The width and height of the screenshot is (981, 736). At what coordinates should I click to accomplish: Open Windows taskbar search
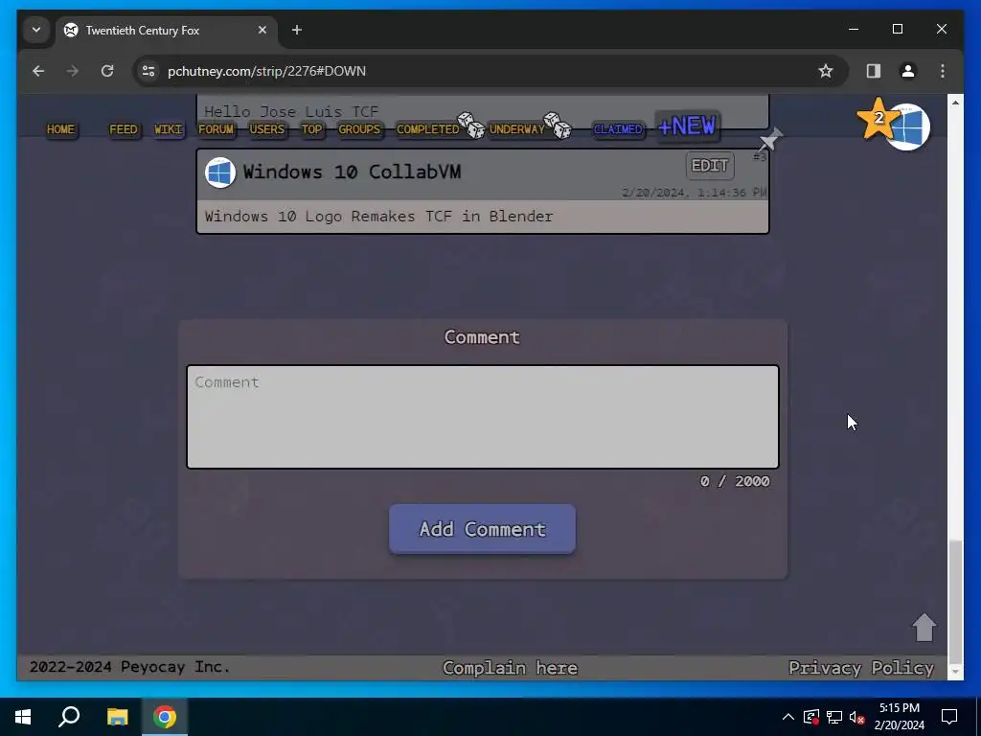[x=69, y=717]
